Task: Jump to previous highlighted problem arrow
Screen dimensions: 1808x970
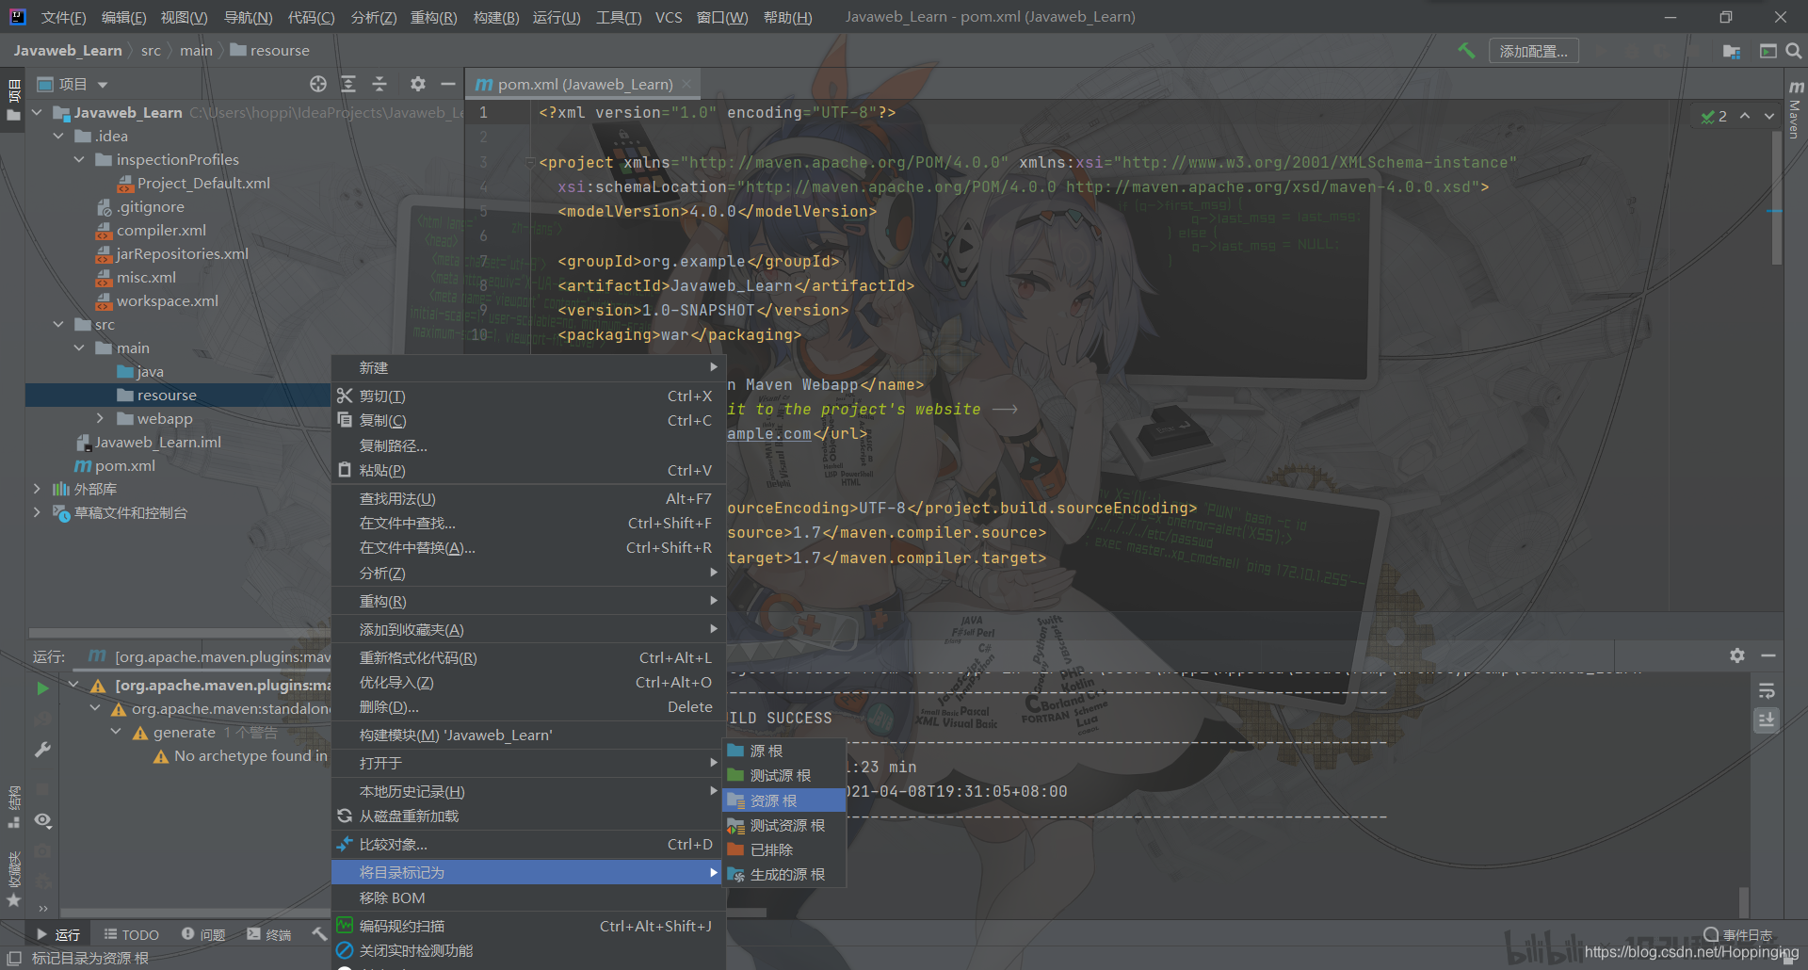Action: 1745,116
